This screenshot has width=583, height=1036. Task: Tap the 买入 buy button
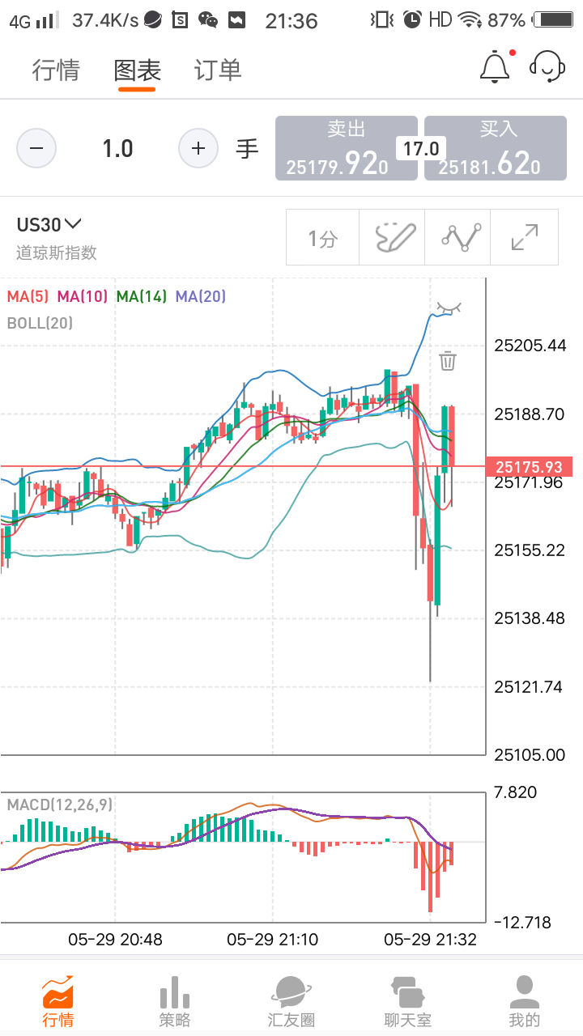point(496,148)
